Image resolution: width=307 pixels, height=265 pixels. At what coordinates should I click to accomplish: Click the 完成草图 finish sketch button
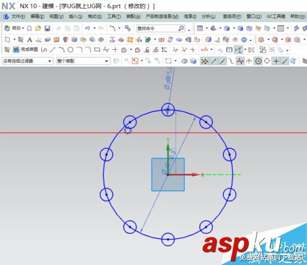(x=26, y=50)
